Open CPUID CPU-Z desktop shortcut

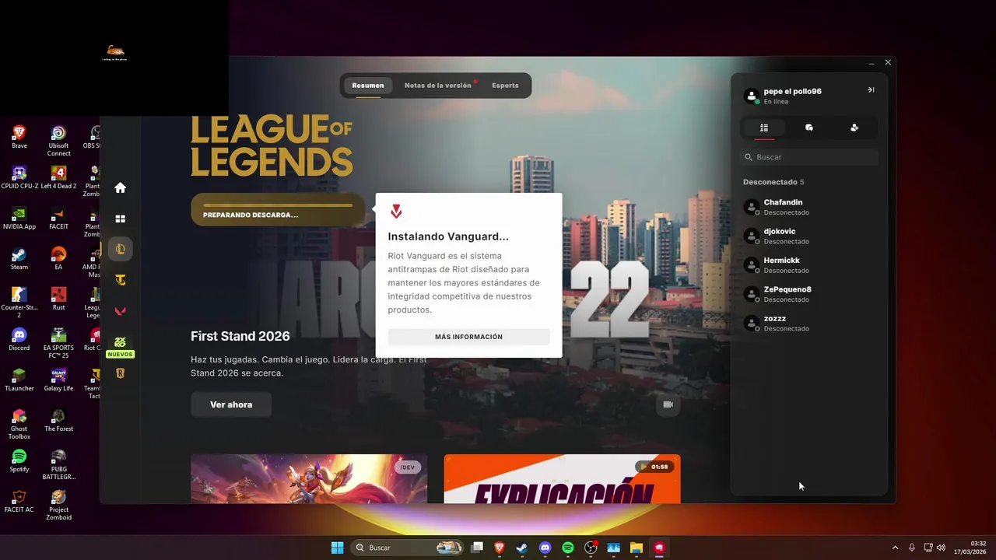point(19,177)
